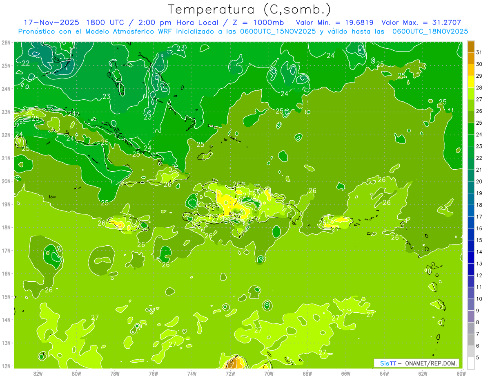Click the "12N" latitude axis label
490x379 pixels.
click(x=6, y=366)
